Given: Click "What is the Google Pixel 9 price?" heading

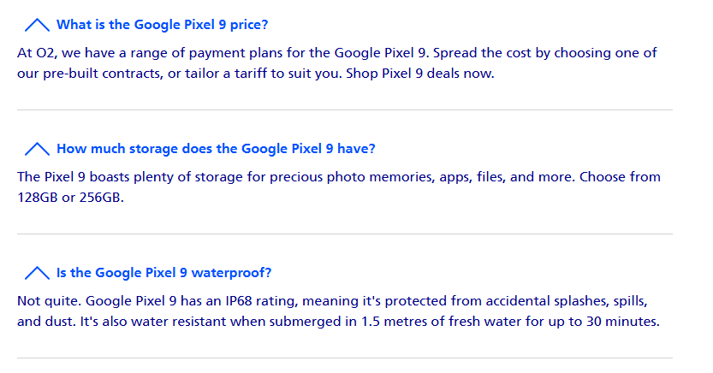Looking at the screenshot, I should pos(163,25).
